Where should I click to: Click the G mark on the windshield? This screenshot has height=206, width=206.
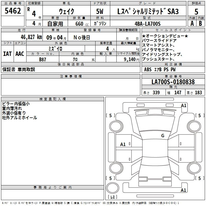(x=163, y=135)
